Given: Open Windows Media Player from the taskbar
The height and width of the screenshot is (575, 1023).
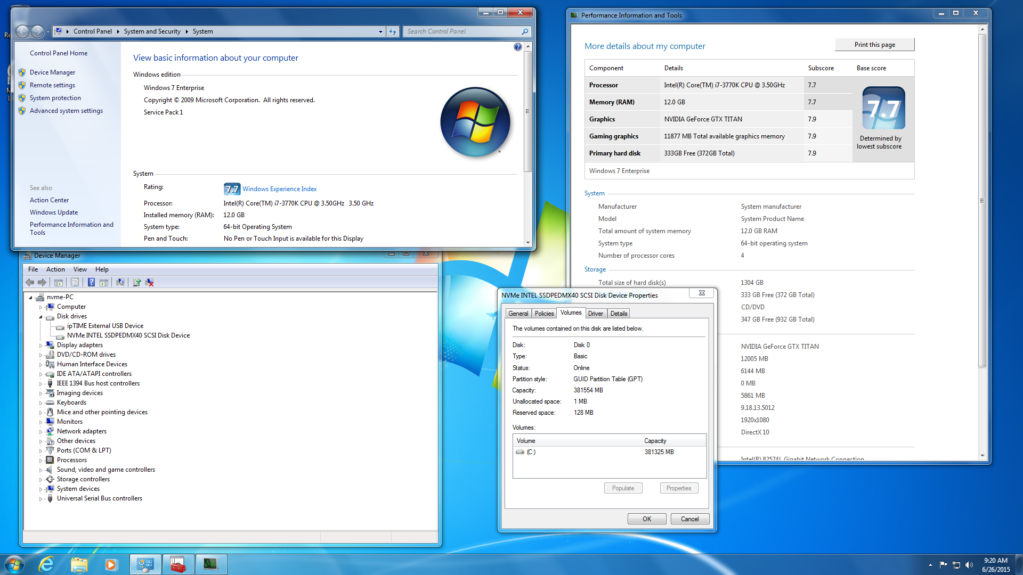Looking at the screenshot, I should coord(111,564).
